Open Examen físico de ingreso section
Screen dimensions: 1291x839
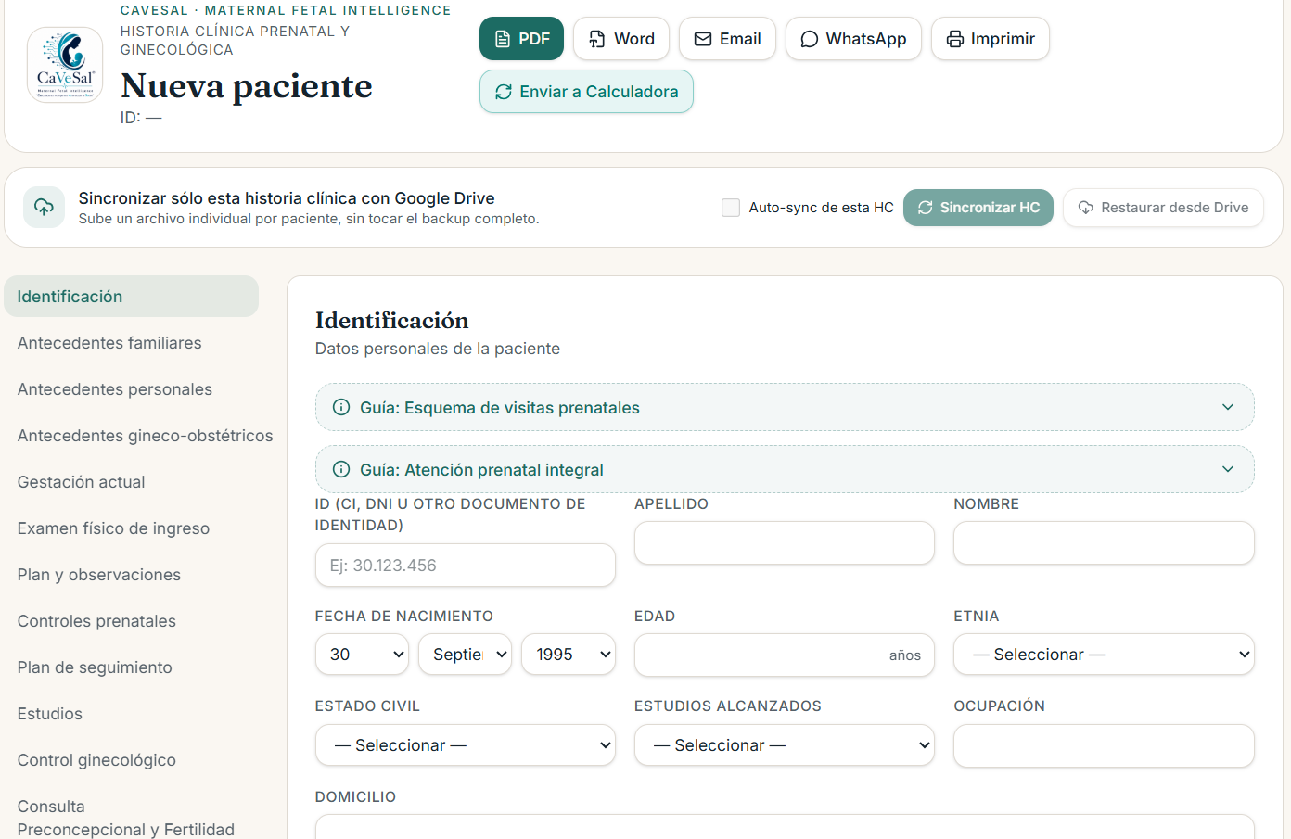click(x=131, y=528)
